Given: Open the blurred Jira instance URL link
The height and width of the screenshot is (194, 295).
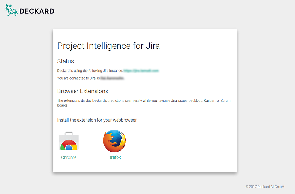Looking at the screenshot, I should (x=141, y=71).
